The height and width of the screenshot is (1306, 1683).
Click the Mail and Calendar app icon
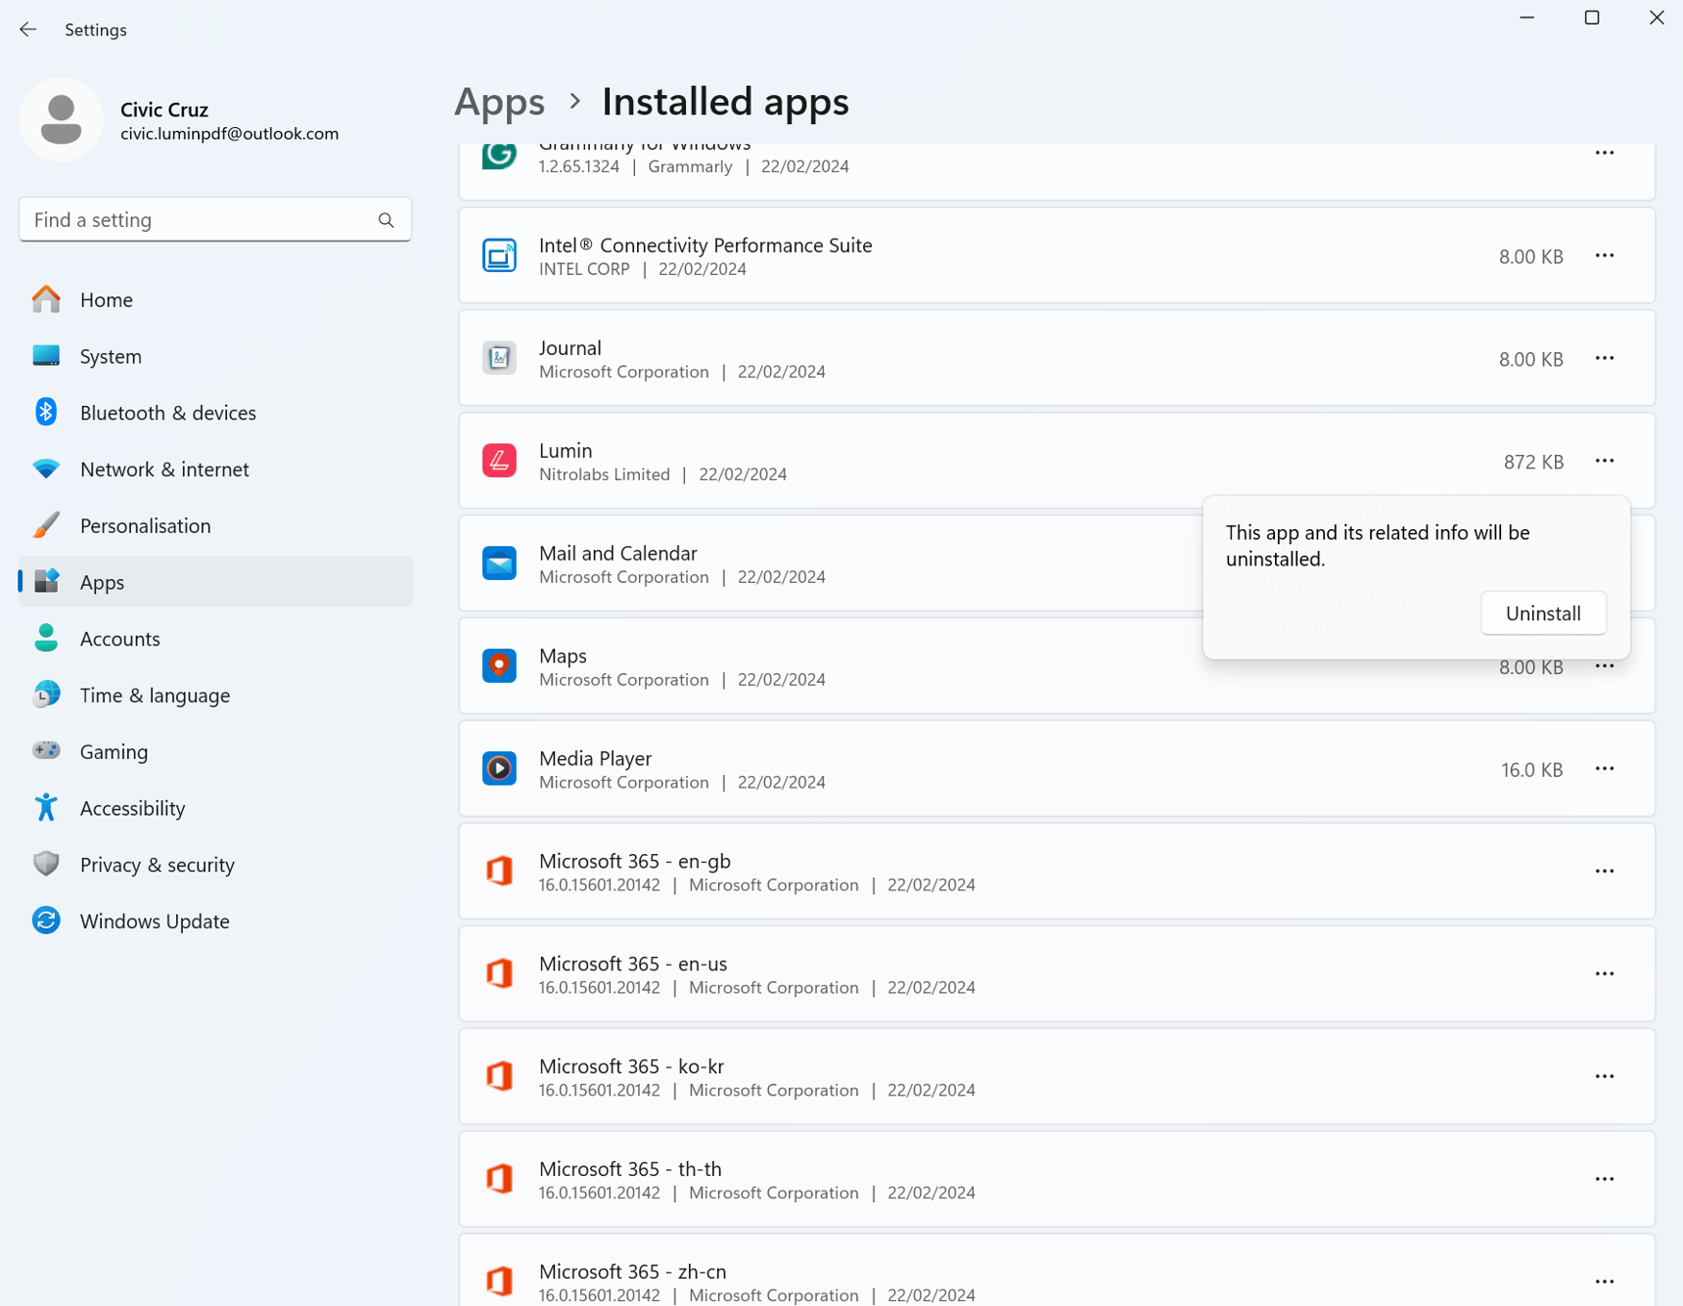pyautogui.click(x=499, y=563)
